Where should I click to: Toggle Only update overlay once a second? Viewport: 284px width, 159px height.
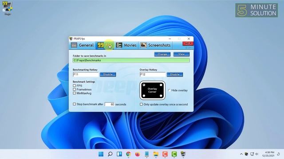(x=141, y=104)
